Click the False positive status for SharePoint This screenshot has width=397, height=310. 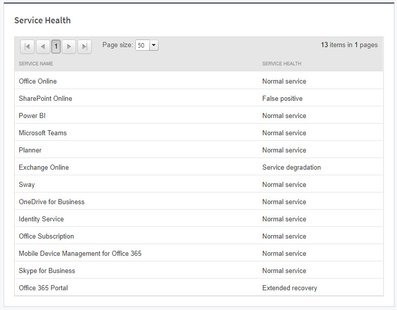[283, 98]
